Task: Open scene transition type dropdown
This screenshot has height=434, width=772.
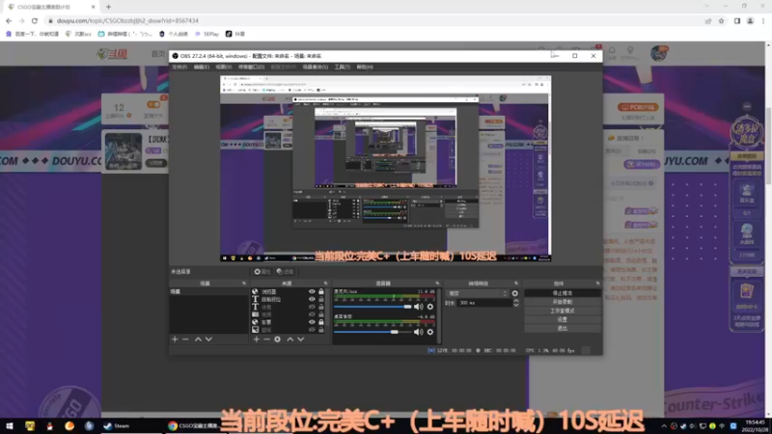Action: pos(477,293)
